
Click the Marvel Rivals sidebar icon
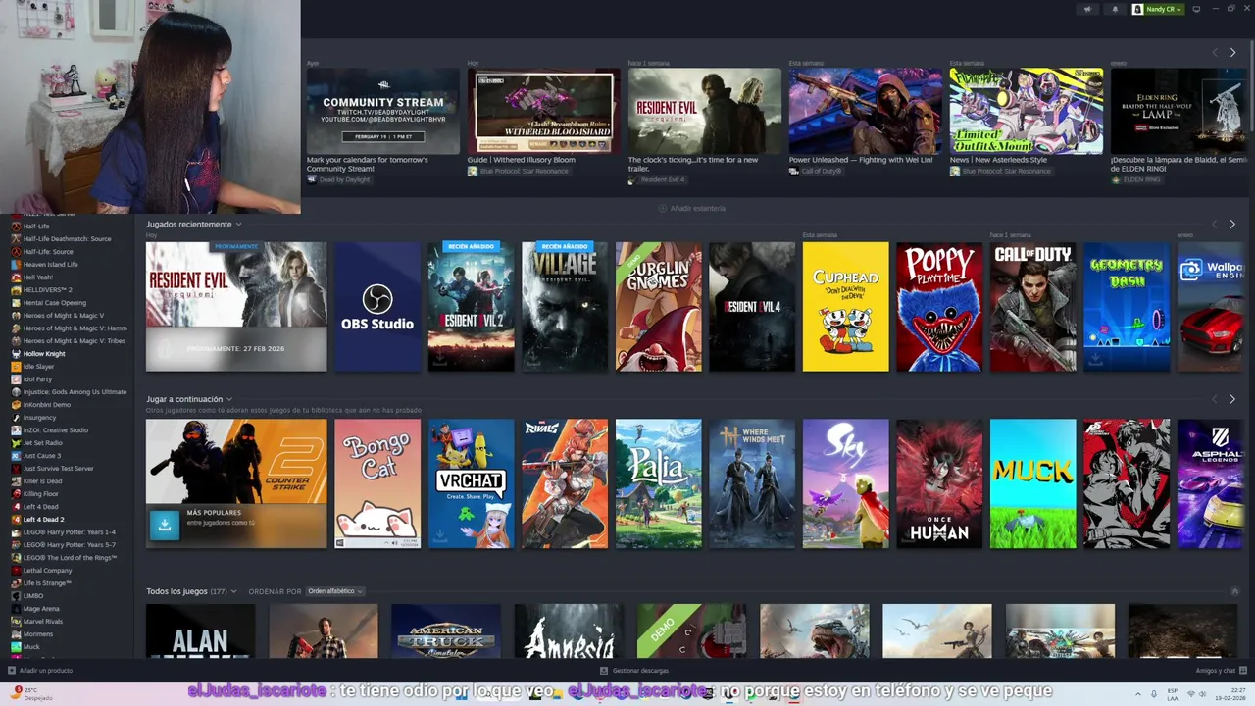click(x=16, y=622)
